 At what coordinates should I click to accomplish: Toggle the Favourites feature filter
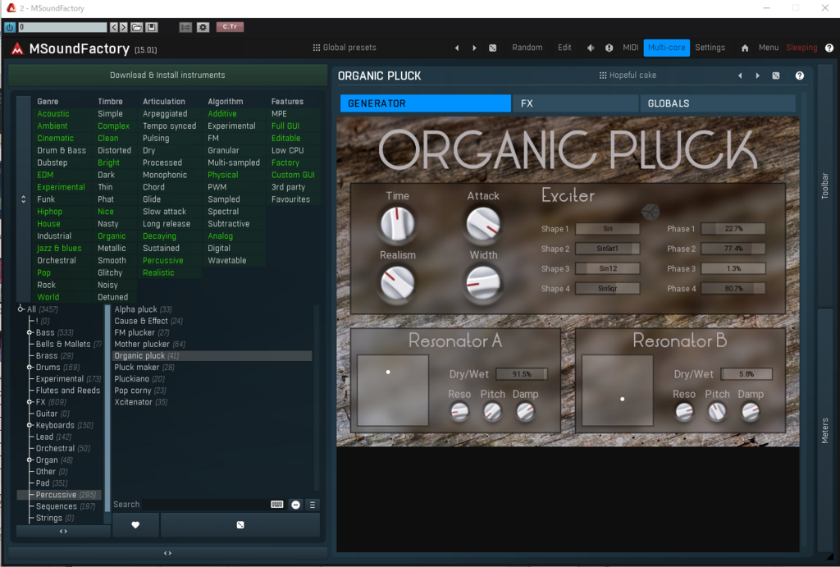(x=290, y=199)
